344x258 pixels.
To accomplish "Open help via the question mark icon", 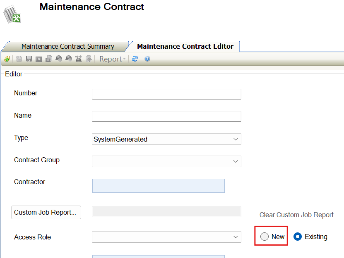I will pyautogui.click(x=147, y=59).
